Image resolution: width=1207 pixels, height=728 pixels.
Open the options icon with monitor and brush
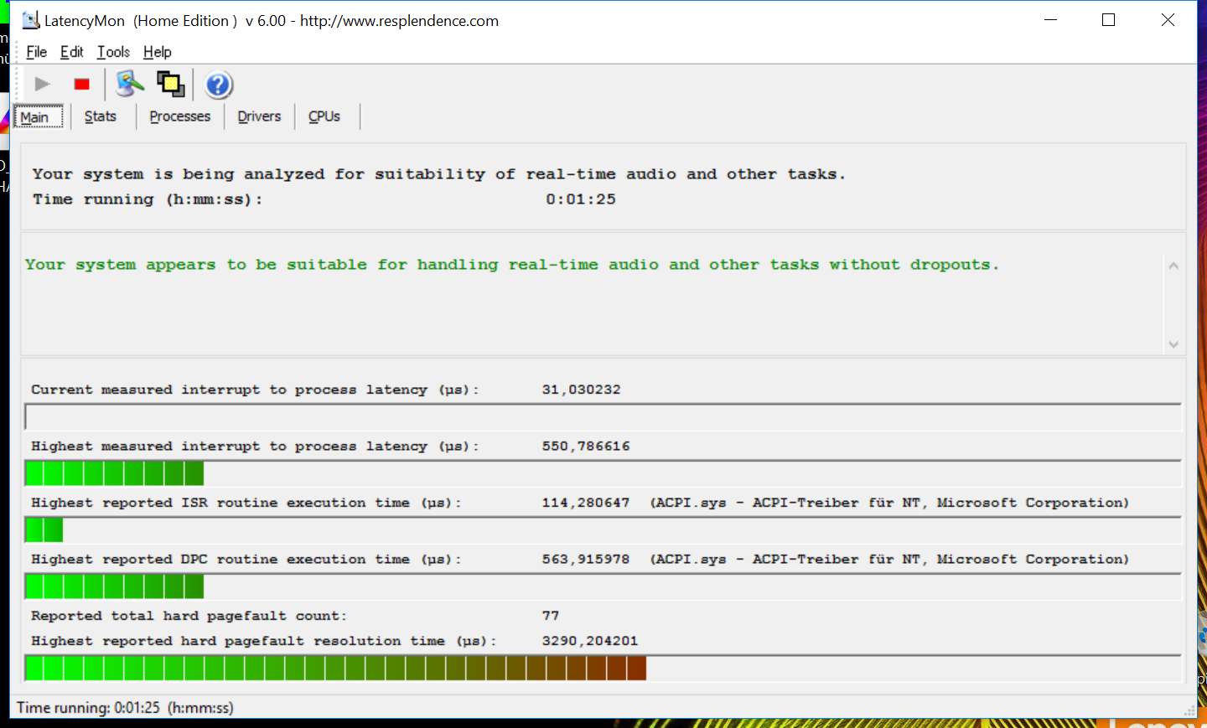point(130,84)
